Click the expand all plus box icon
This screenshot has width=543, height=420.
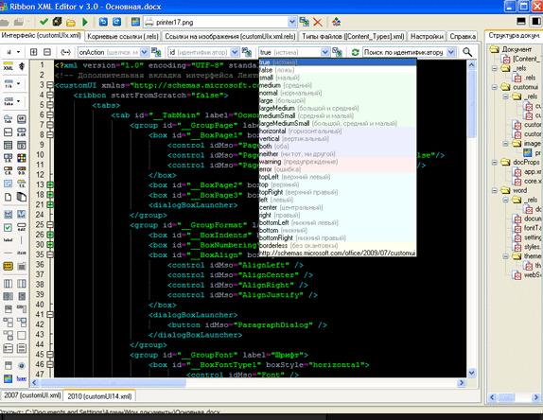tap(34, 52)
